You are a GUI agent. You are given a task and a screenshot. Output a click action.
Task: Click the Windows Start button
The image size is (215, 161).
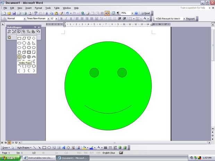pos(10,158)
